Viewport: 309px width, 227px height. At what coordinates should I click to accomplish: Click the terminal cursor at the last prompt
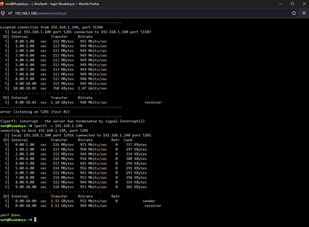click(x=35, y=220)
